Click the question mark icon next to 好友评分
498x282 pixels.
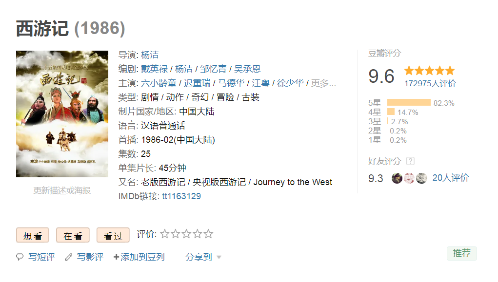pos(410,161)
